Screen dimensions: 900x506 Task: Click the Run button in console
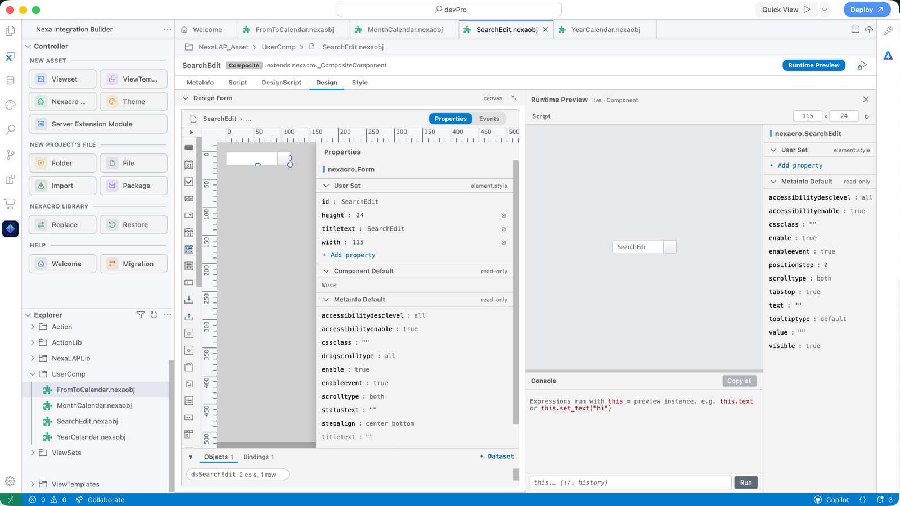[746, 482]
